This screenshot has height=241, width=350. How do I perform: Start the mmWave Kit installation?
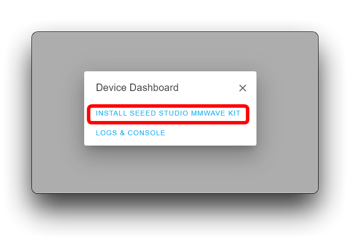[168, 113]
